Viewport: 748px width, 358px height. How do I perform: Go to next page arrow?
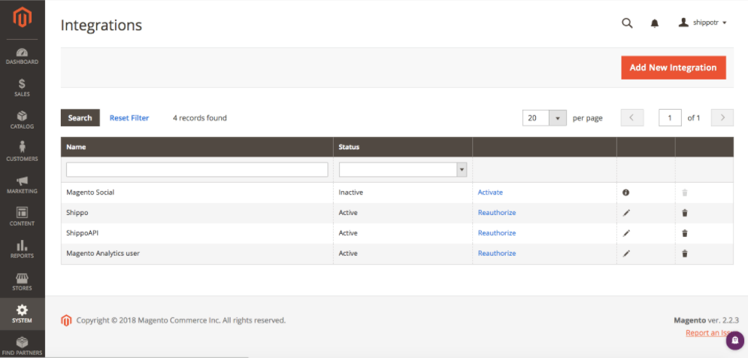pos(722,118)
